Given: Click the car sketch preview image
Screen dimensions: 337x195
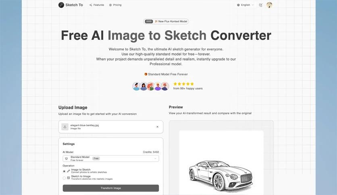Looking at the screenshot, I should click(x=221, y=163).
